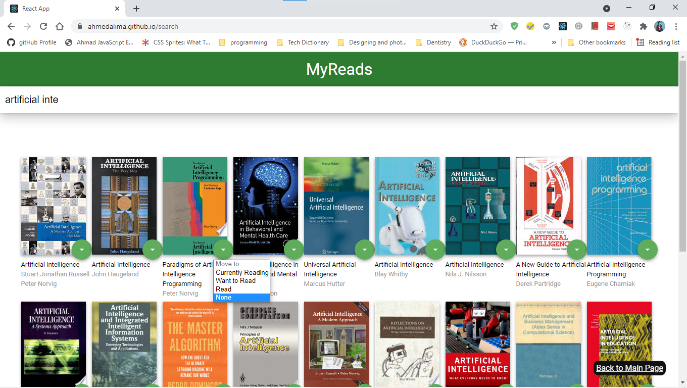Open the tab search dropdown arrow in the title bar
Screen dimensions: 687x388
pyautogui.click(x=607, y=9)
